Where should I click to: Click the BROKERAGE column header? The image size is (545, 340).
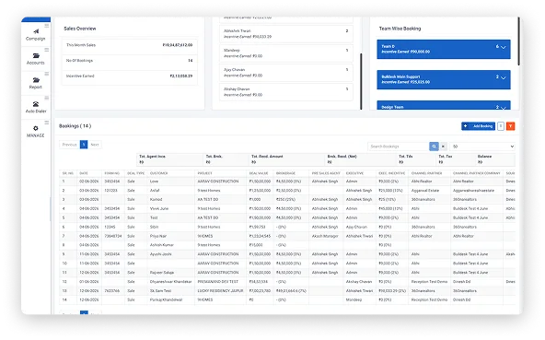pyautogui.click(x=285, y=173)
